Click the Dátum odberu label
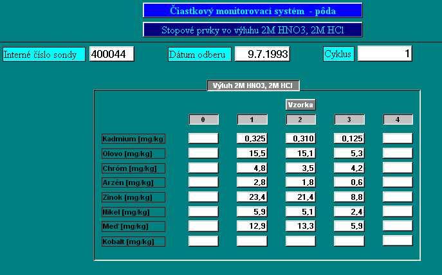Screen dimensions: 442x275 click(x=199, y=55)
